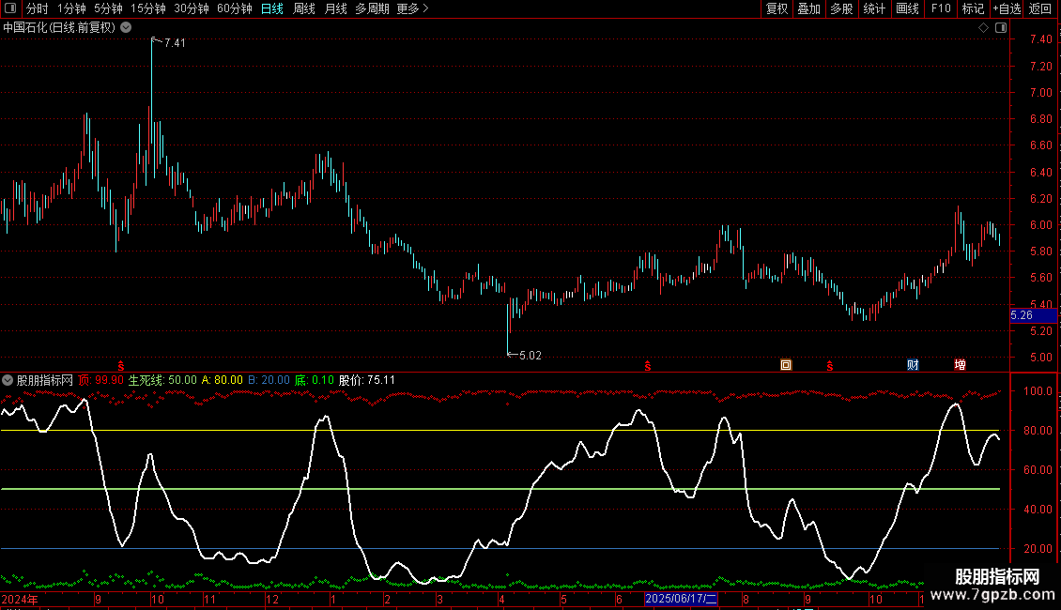
Task: Select the 周线 weekly chart tab
Action: [304, 8]
